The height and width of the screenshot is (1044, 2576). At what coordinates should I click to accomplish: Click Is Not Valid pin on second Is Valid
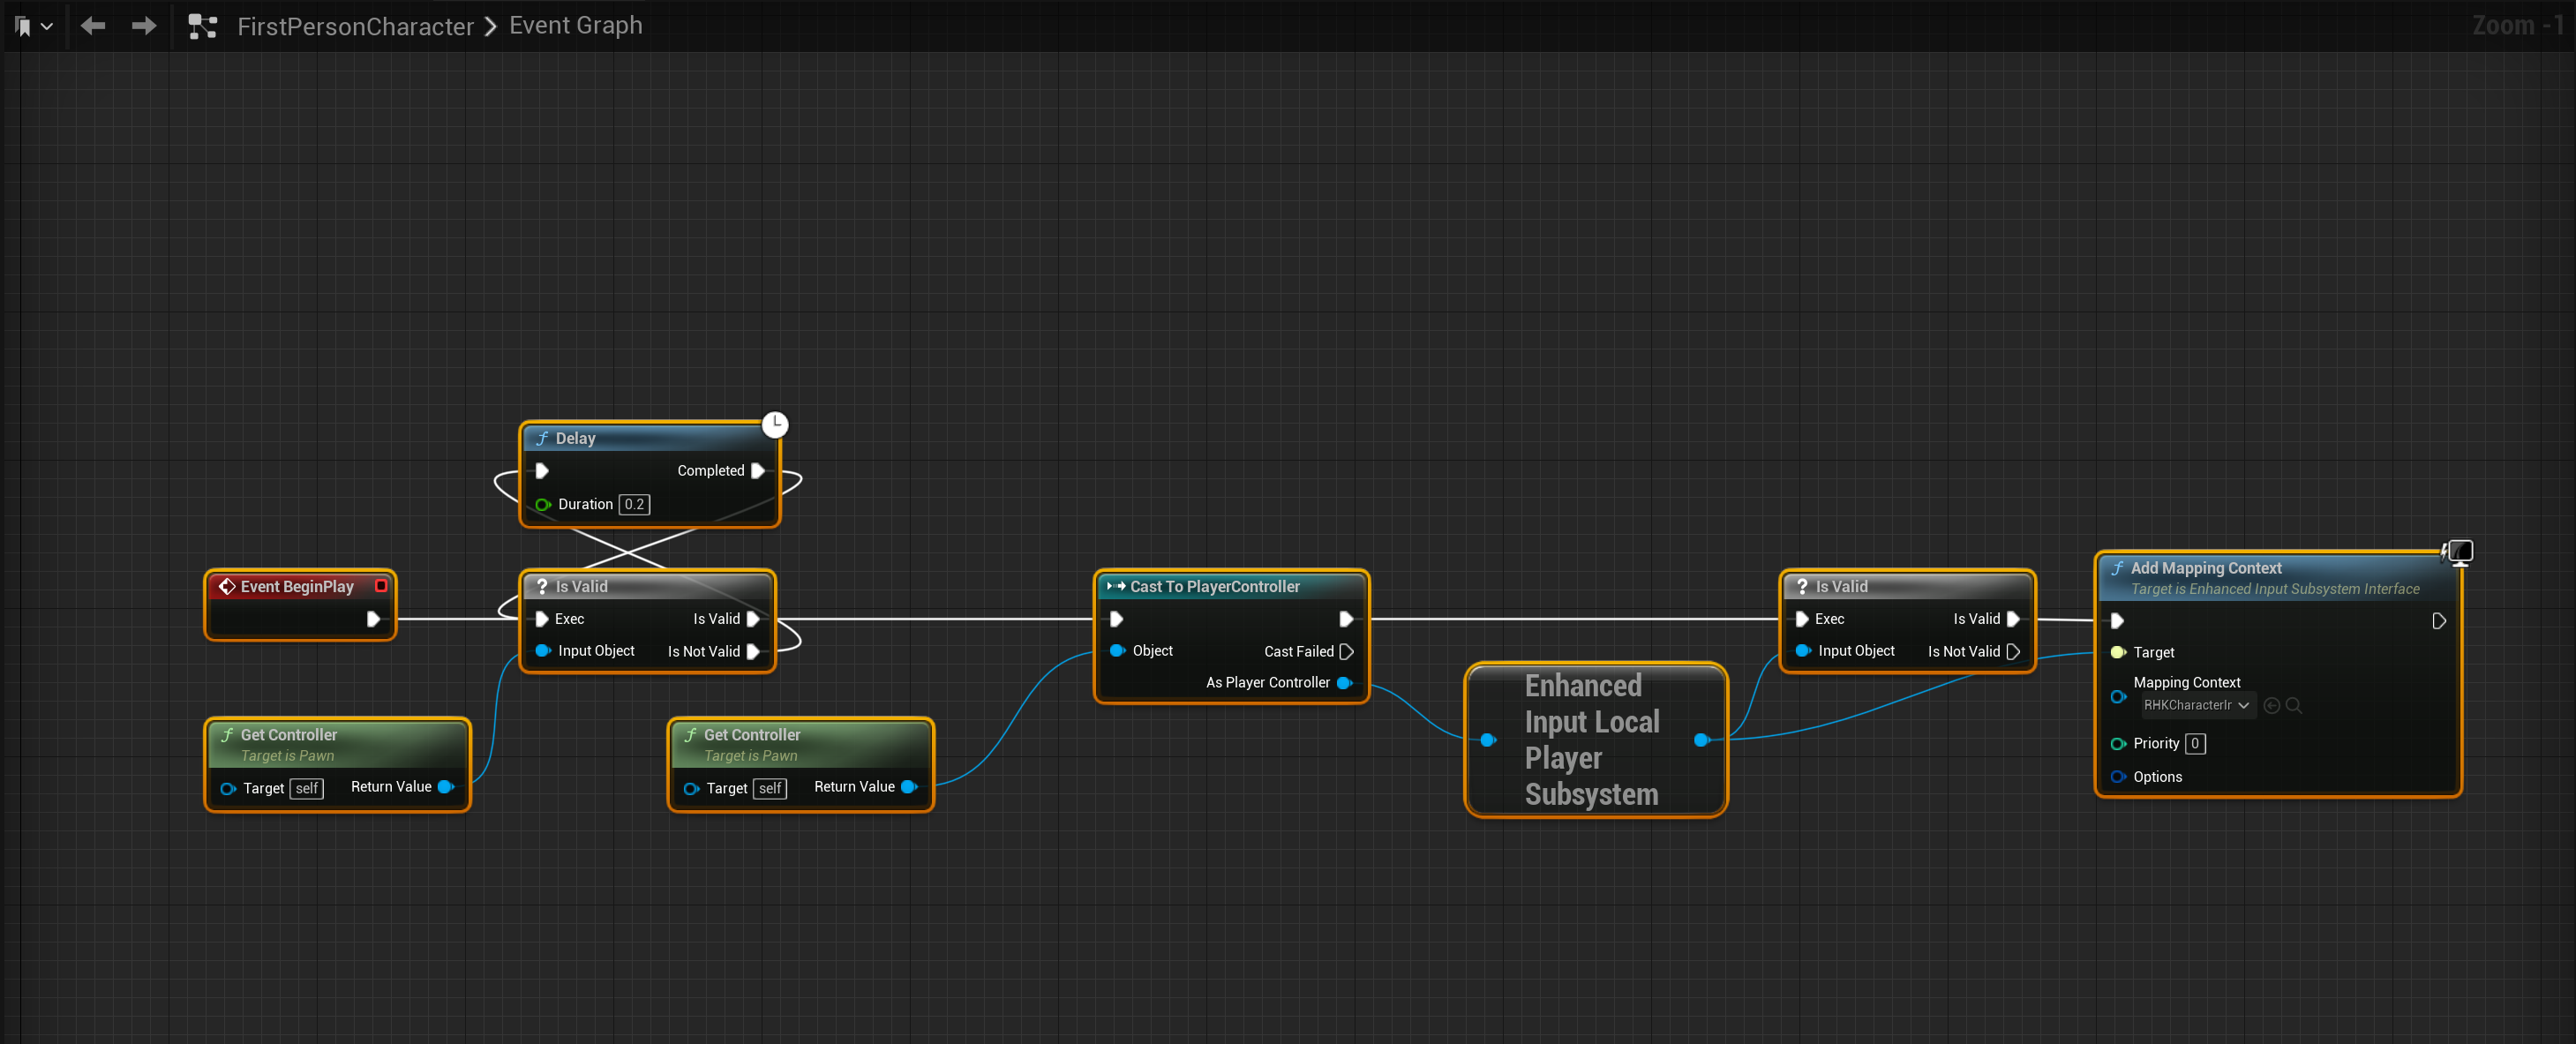[2012, 651]
